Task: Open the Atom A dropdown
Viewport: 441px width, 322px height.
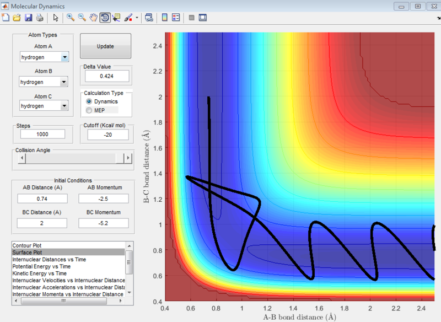Action: point(64,57)
